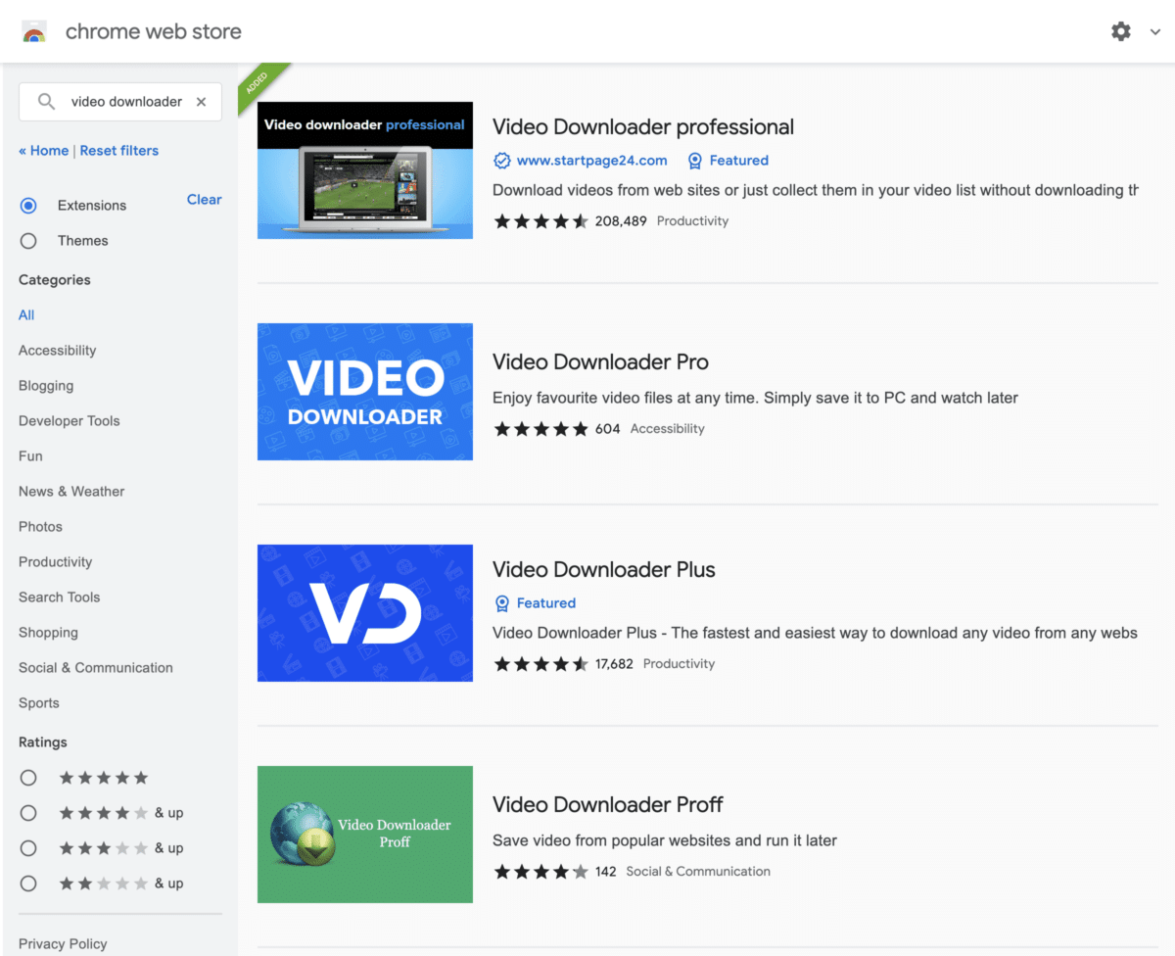
Task: Click the Reset filters link
Action: coord(118,150)
